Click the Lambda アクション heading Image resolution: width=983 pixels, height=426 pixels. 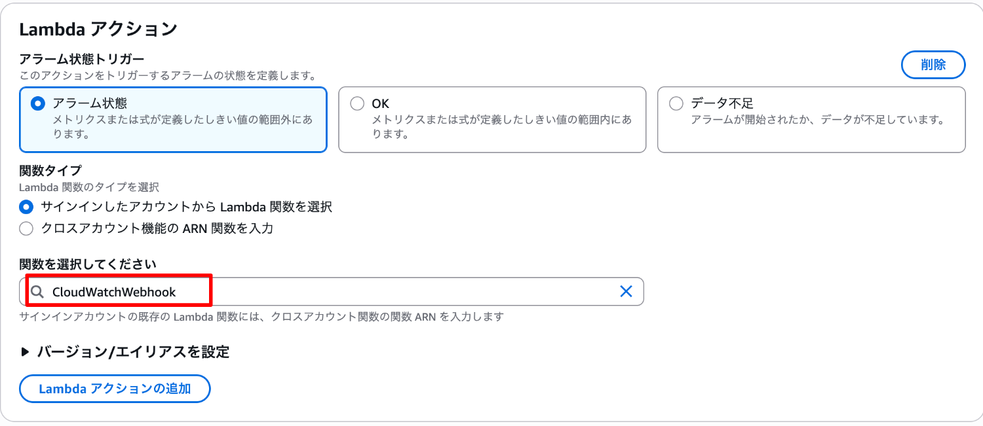tap(98, 29)
